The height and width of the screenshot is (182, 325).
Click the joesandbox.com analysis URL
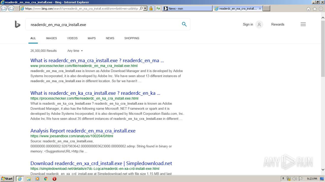coord(72,136)
